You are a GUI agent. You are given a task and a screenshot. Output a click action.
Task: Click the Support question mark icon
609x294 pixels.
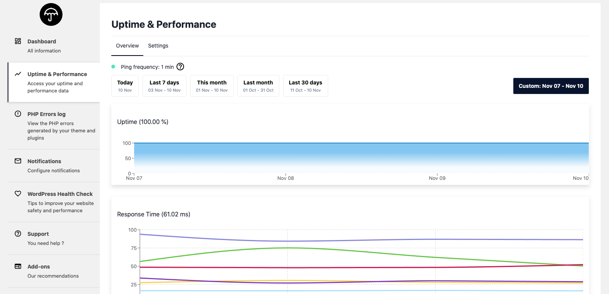tap(18, 234)
